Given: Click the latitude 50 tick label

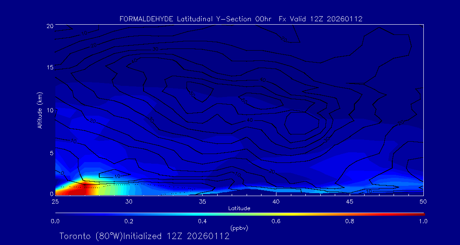Looking at the screenshot, I should pos(423,201).
